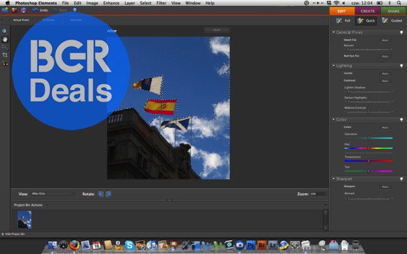This screenshot has height=254, width=407.
Task: Click the General Fixes light bulb tip
Action: point(402,33)
